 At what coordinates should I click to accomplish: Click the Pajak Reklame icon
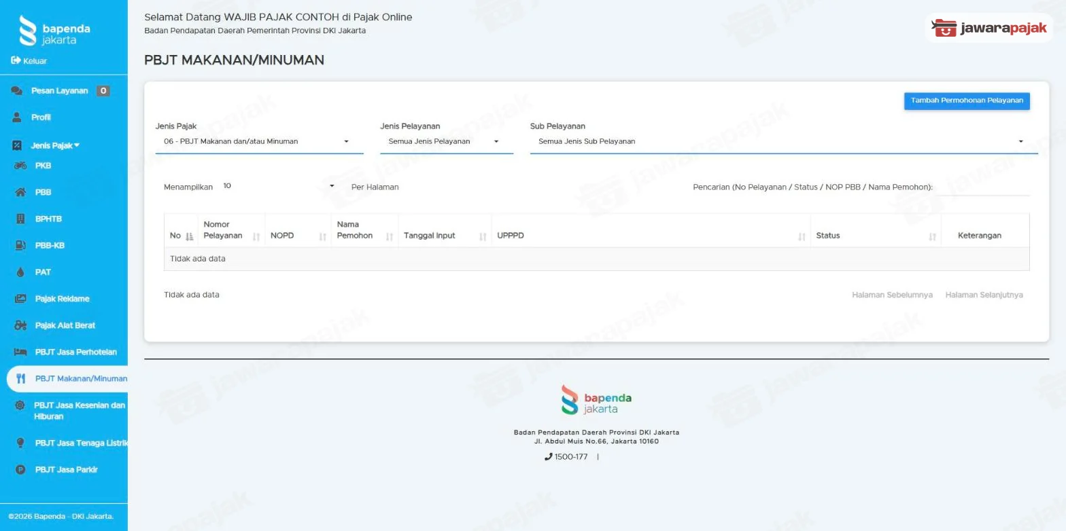[20, 299]
